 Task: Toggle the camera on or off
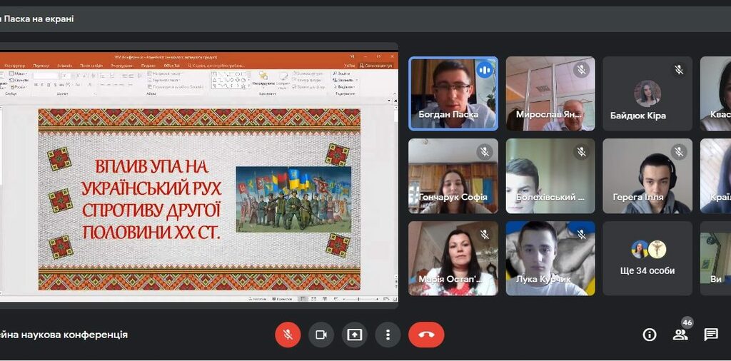[x=321, y=335]
